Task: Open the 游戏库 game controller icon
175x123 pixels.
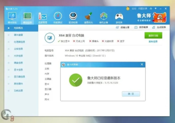Action: (x=119, y=18)
